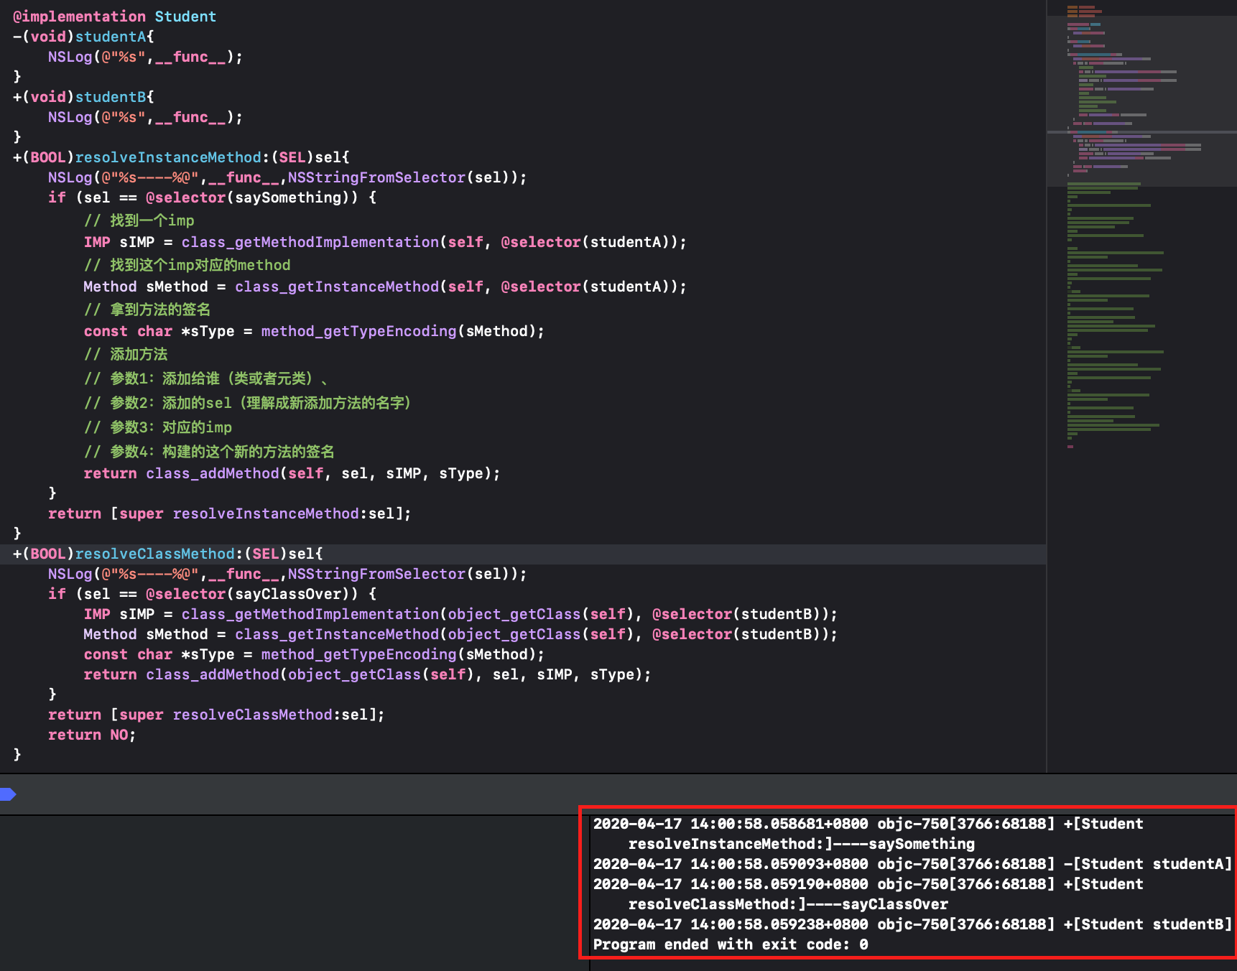
Task: Click the comment starting '// 参数3'
Action: pyautogui.click(x=158, y=427)
